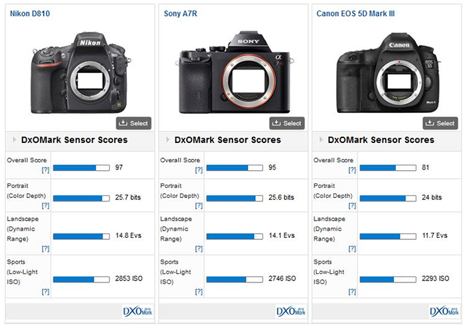465x327 pixels.
Task: Open Sports Low-Light ISO help [?] for Canon 5D
Action: 352,292
